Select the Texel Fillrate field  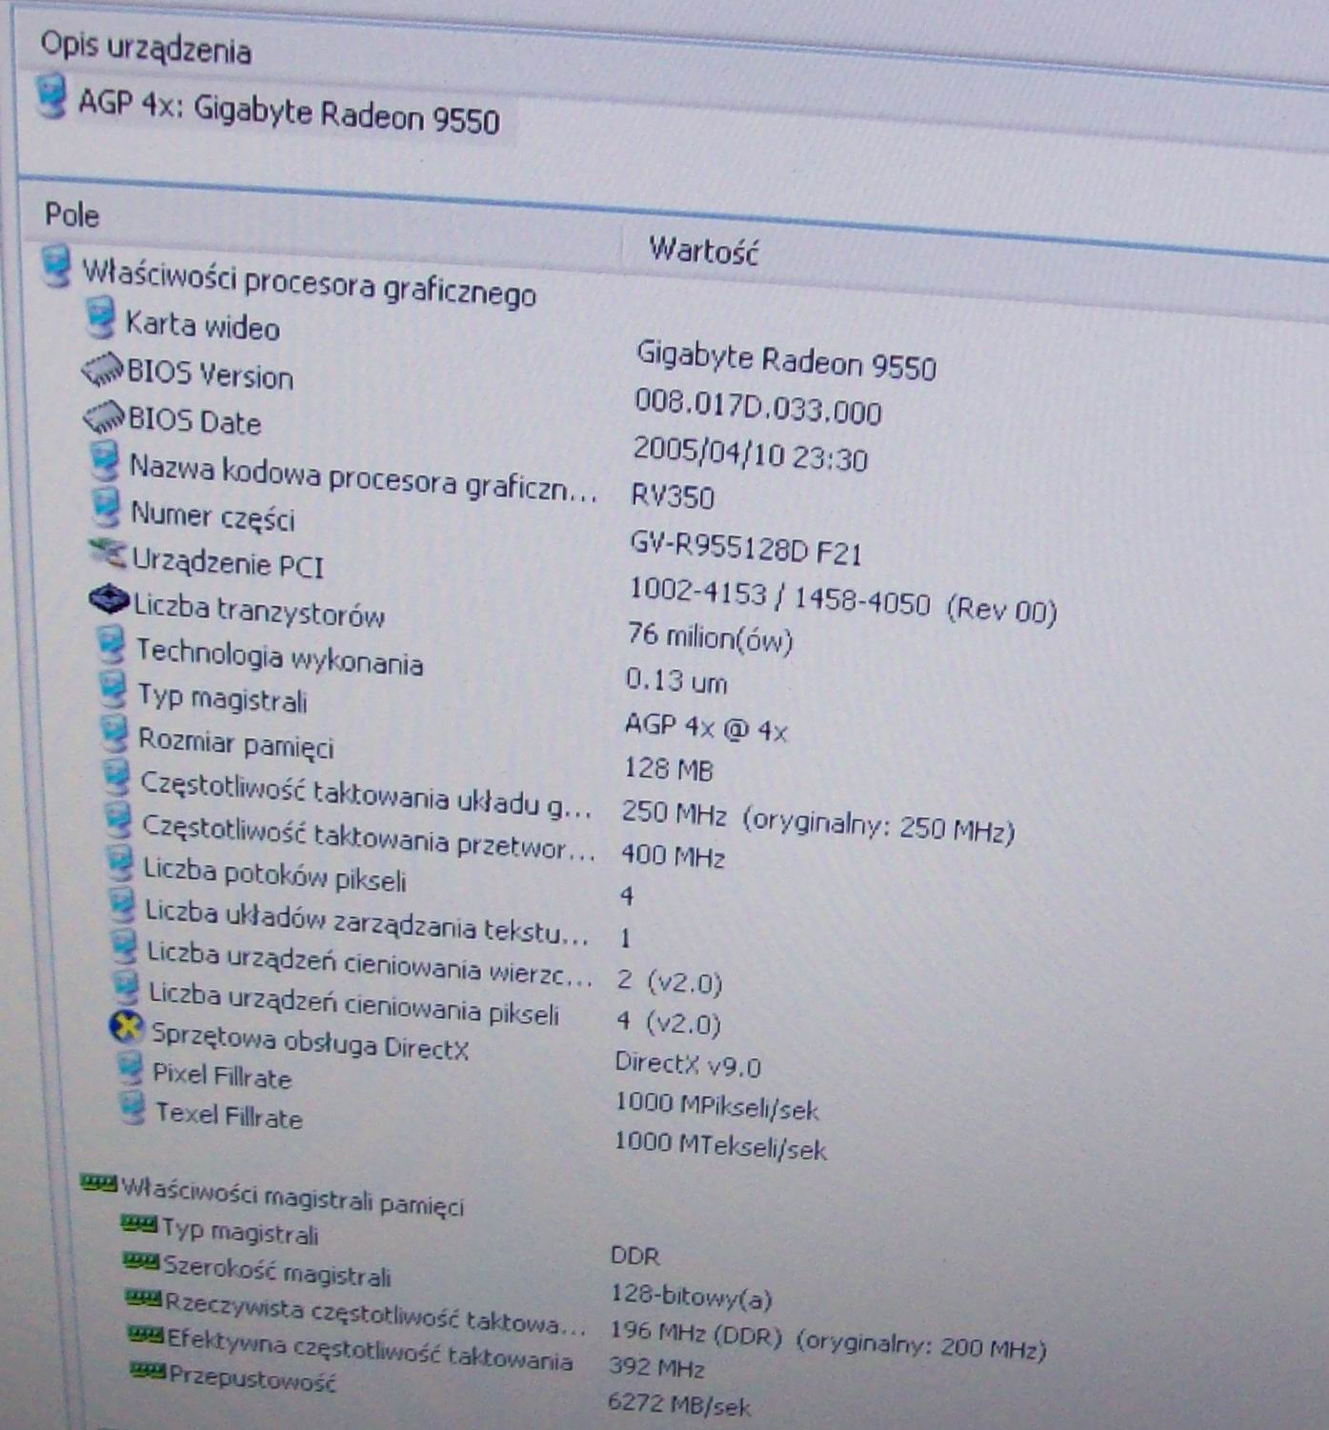229,1116
